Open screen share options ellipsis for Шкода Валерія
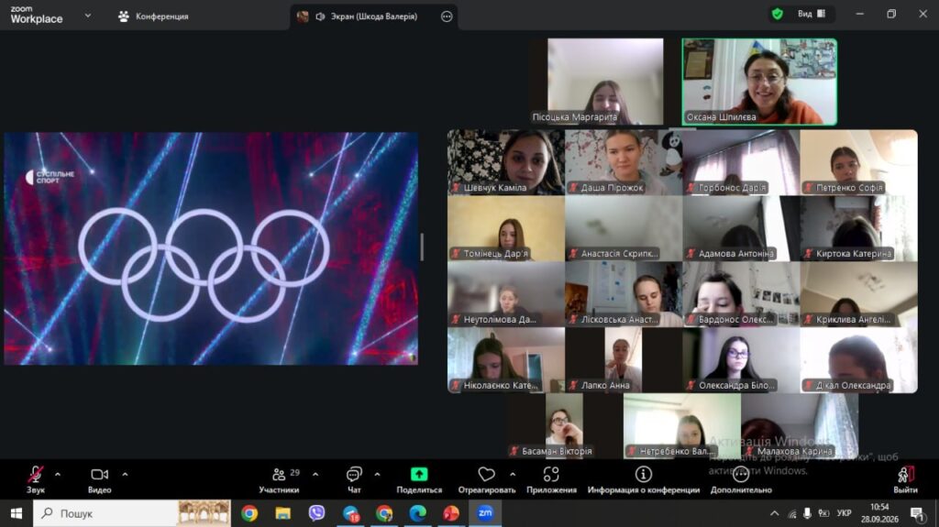This screenshot has height=527, width=939. tap(447, 16)
